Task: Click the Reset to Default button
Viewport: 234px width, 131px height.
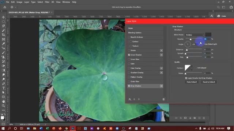Action: [x=209, y=82]
